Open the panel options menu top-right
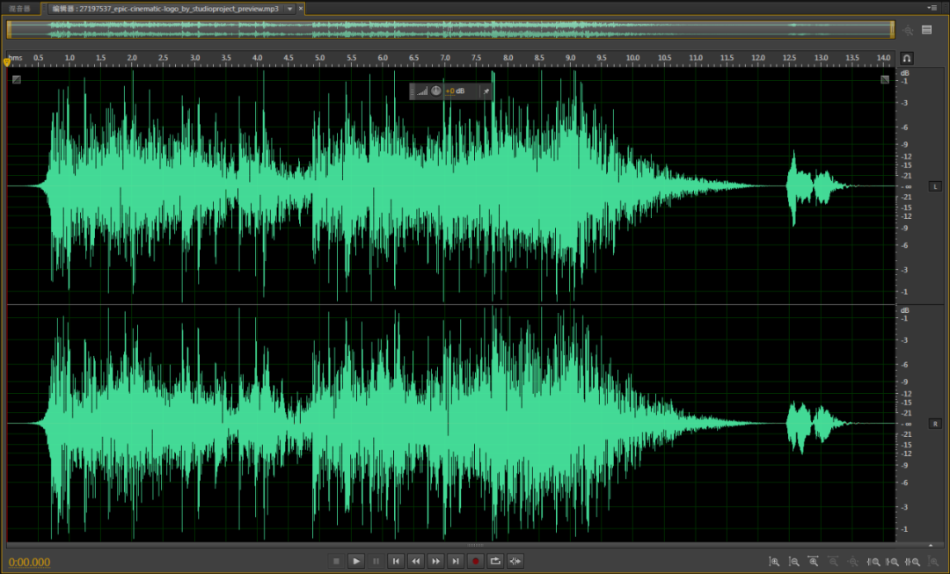950x574 pixels. click(x=932, y=7)
